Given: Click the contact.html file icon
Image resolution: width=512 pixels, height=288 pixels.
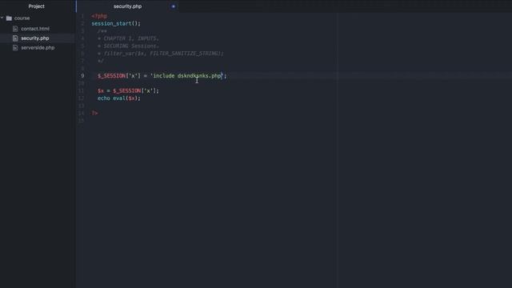Looking at the screenshot, I should coord(15,29).
